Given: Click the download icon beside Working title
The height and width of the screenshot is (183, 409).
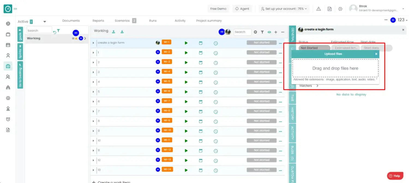Looking at the screenshot, I should coord(122,32).
